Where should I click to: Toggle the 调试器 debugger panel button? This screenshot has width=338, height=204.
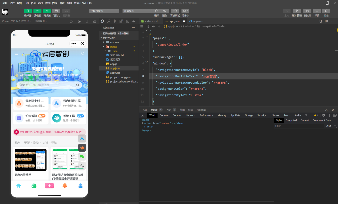[x=47, y=11]
